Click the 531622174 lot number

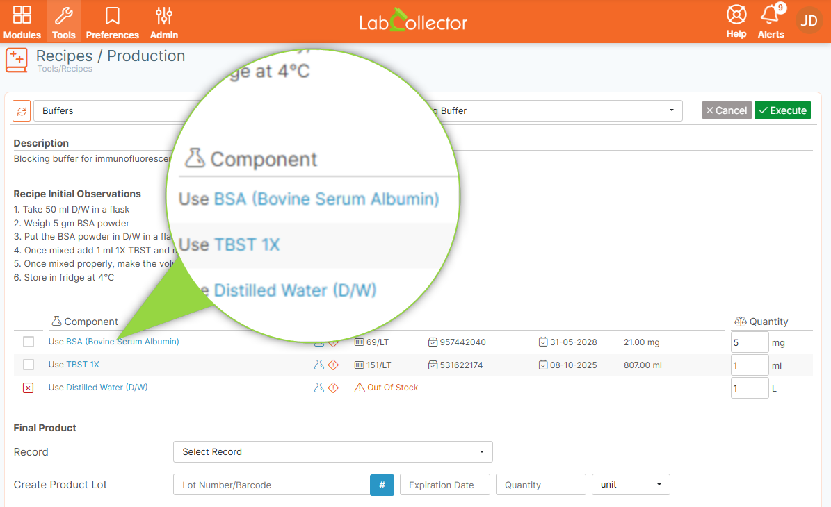pyautogui.click(x=461, y=365)
